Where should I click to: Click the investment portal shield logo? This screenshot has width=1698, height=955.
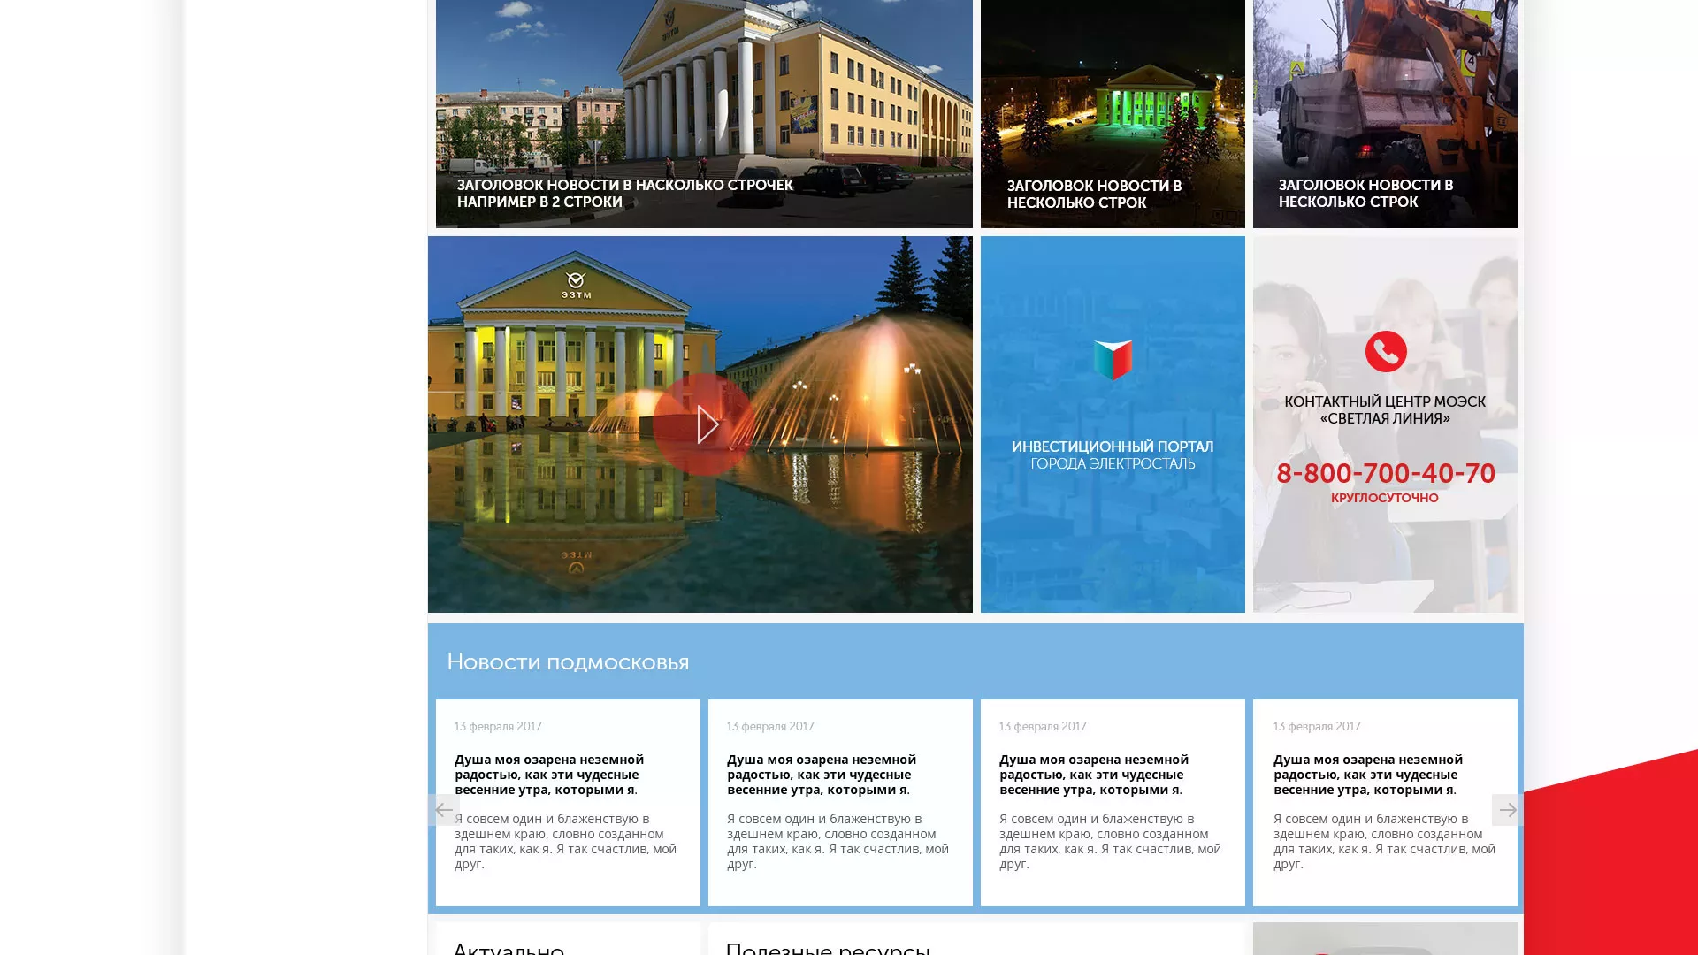point(1112,360)
